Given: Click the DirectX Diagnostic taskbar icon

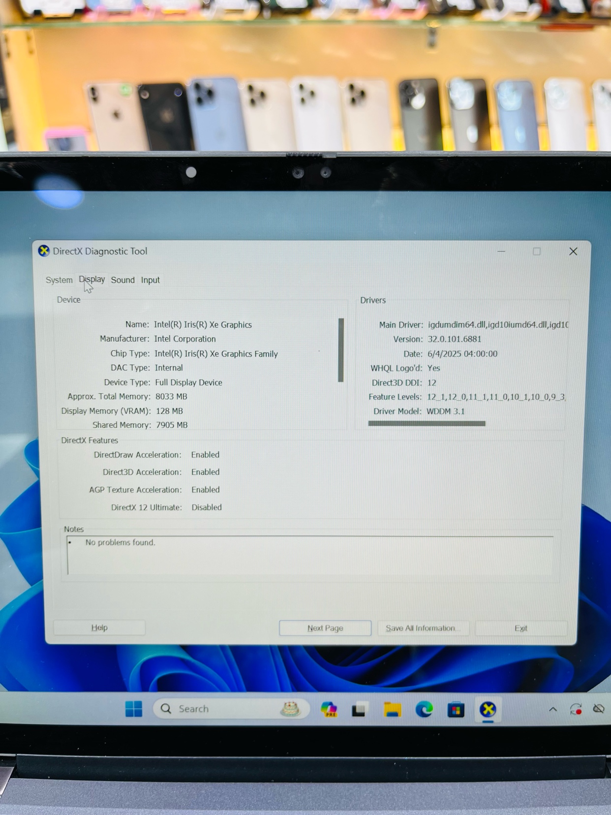Looking at the screenshot, I should 488,710.
